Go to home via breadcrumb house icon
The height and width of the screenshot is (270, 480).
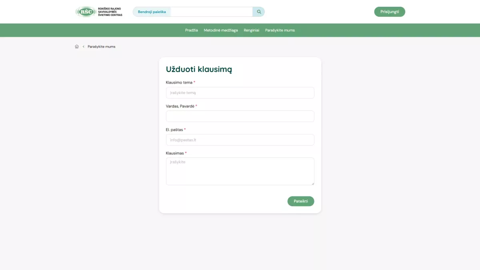77,47
